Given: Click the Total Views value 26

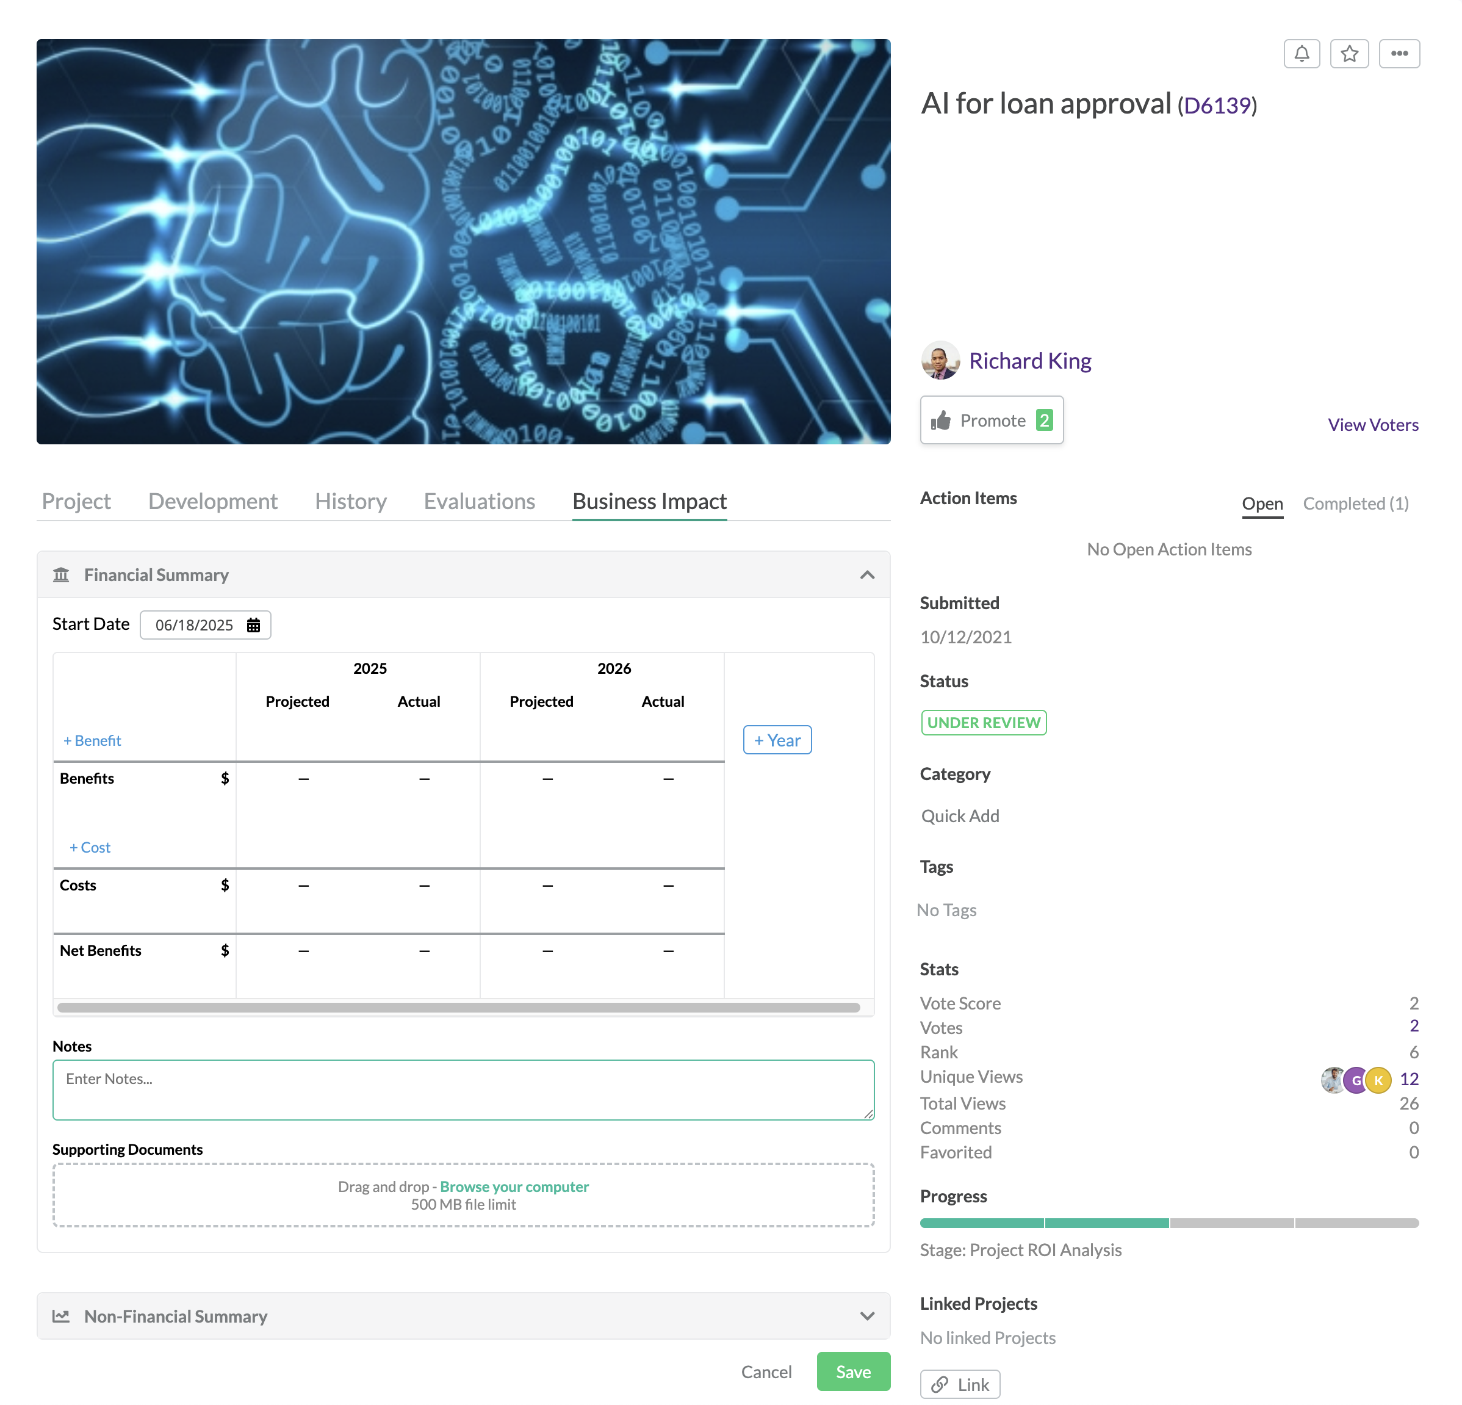Looking at the screenshot, I should (1408, 1103).
